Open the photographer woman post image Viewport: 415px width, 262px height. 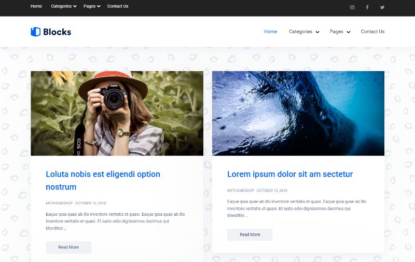point(117,113)
